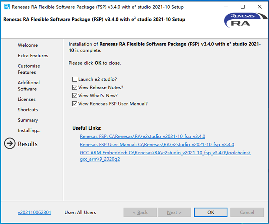269x224 pixels.
Task: Click the Results arrow circle icon
Action: 10,143
